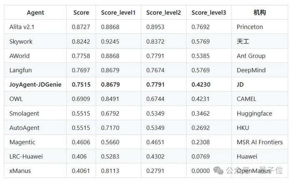The image size is (292, 182).
Task: Click the "OWL" agent cell
Action: (16, 99)
